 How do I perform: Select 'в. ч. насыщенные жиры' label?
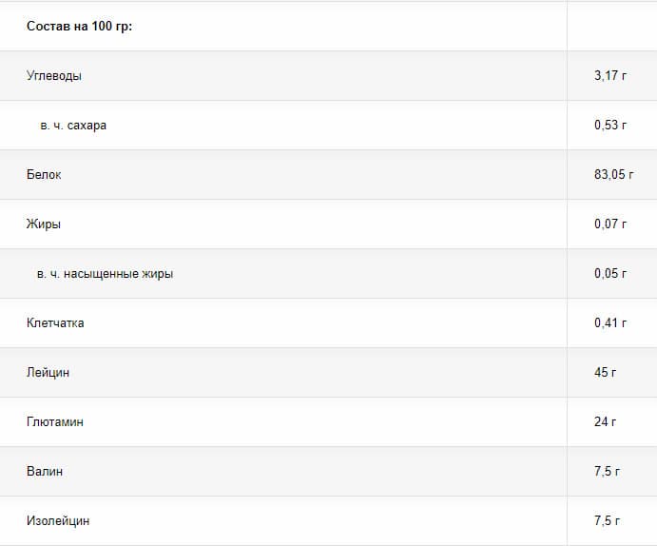[106, 274]
